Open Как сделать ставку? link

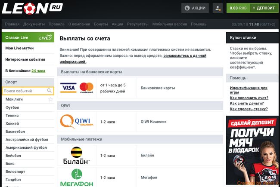click(249, 109)
